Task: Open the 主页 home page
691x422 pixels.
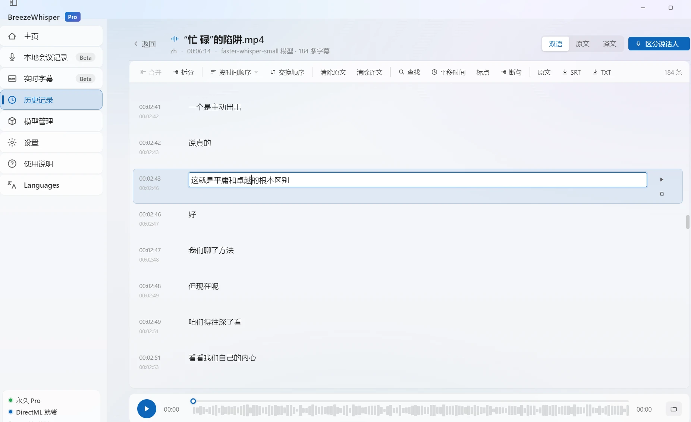Action: tap(51, 36)
